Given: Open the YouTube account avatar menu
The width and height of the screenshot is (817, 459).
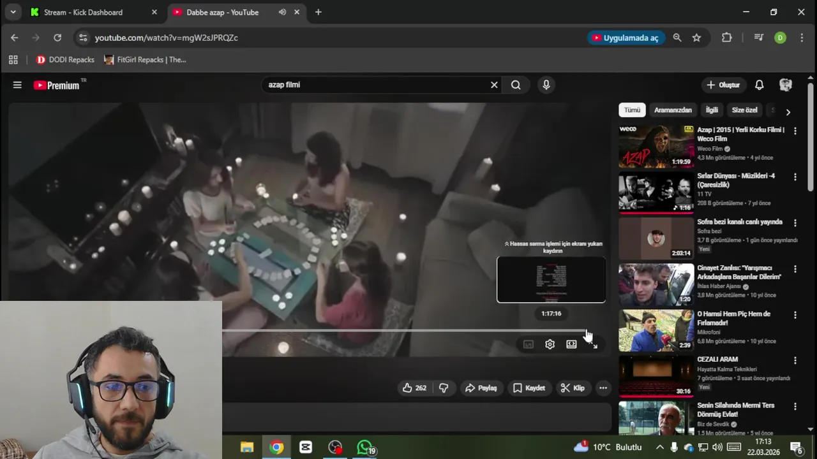Looking at the screenshot, I should (x=786, y=85).
